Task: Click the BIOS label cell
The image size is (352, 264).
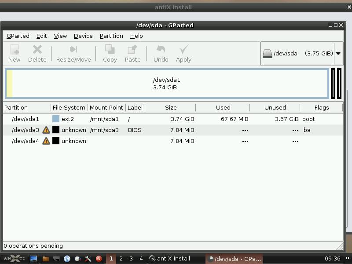Action: coord(135,130)
